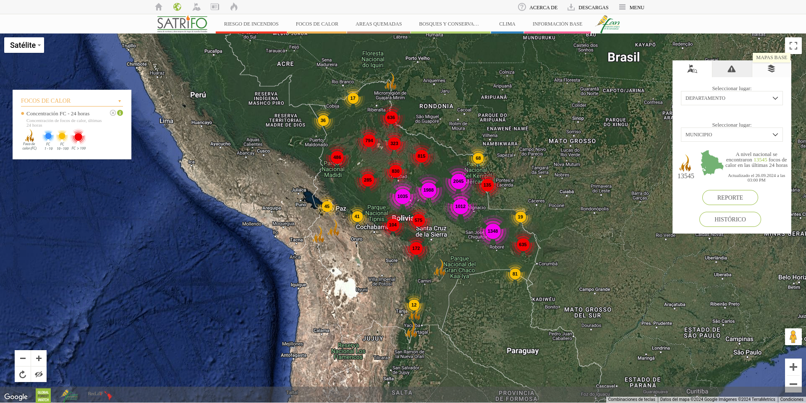Open INFORMACIÓN BASE menu

(x=557, y=24)
